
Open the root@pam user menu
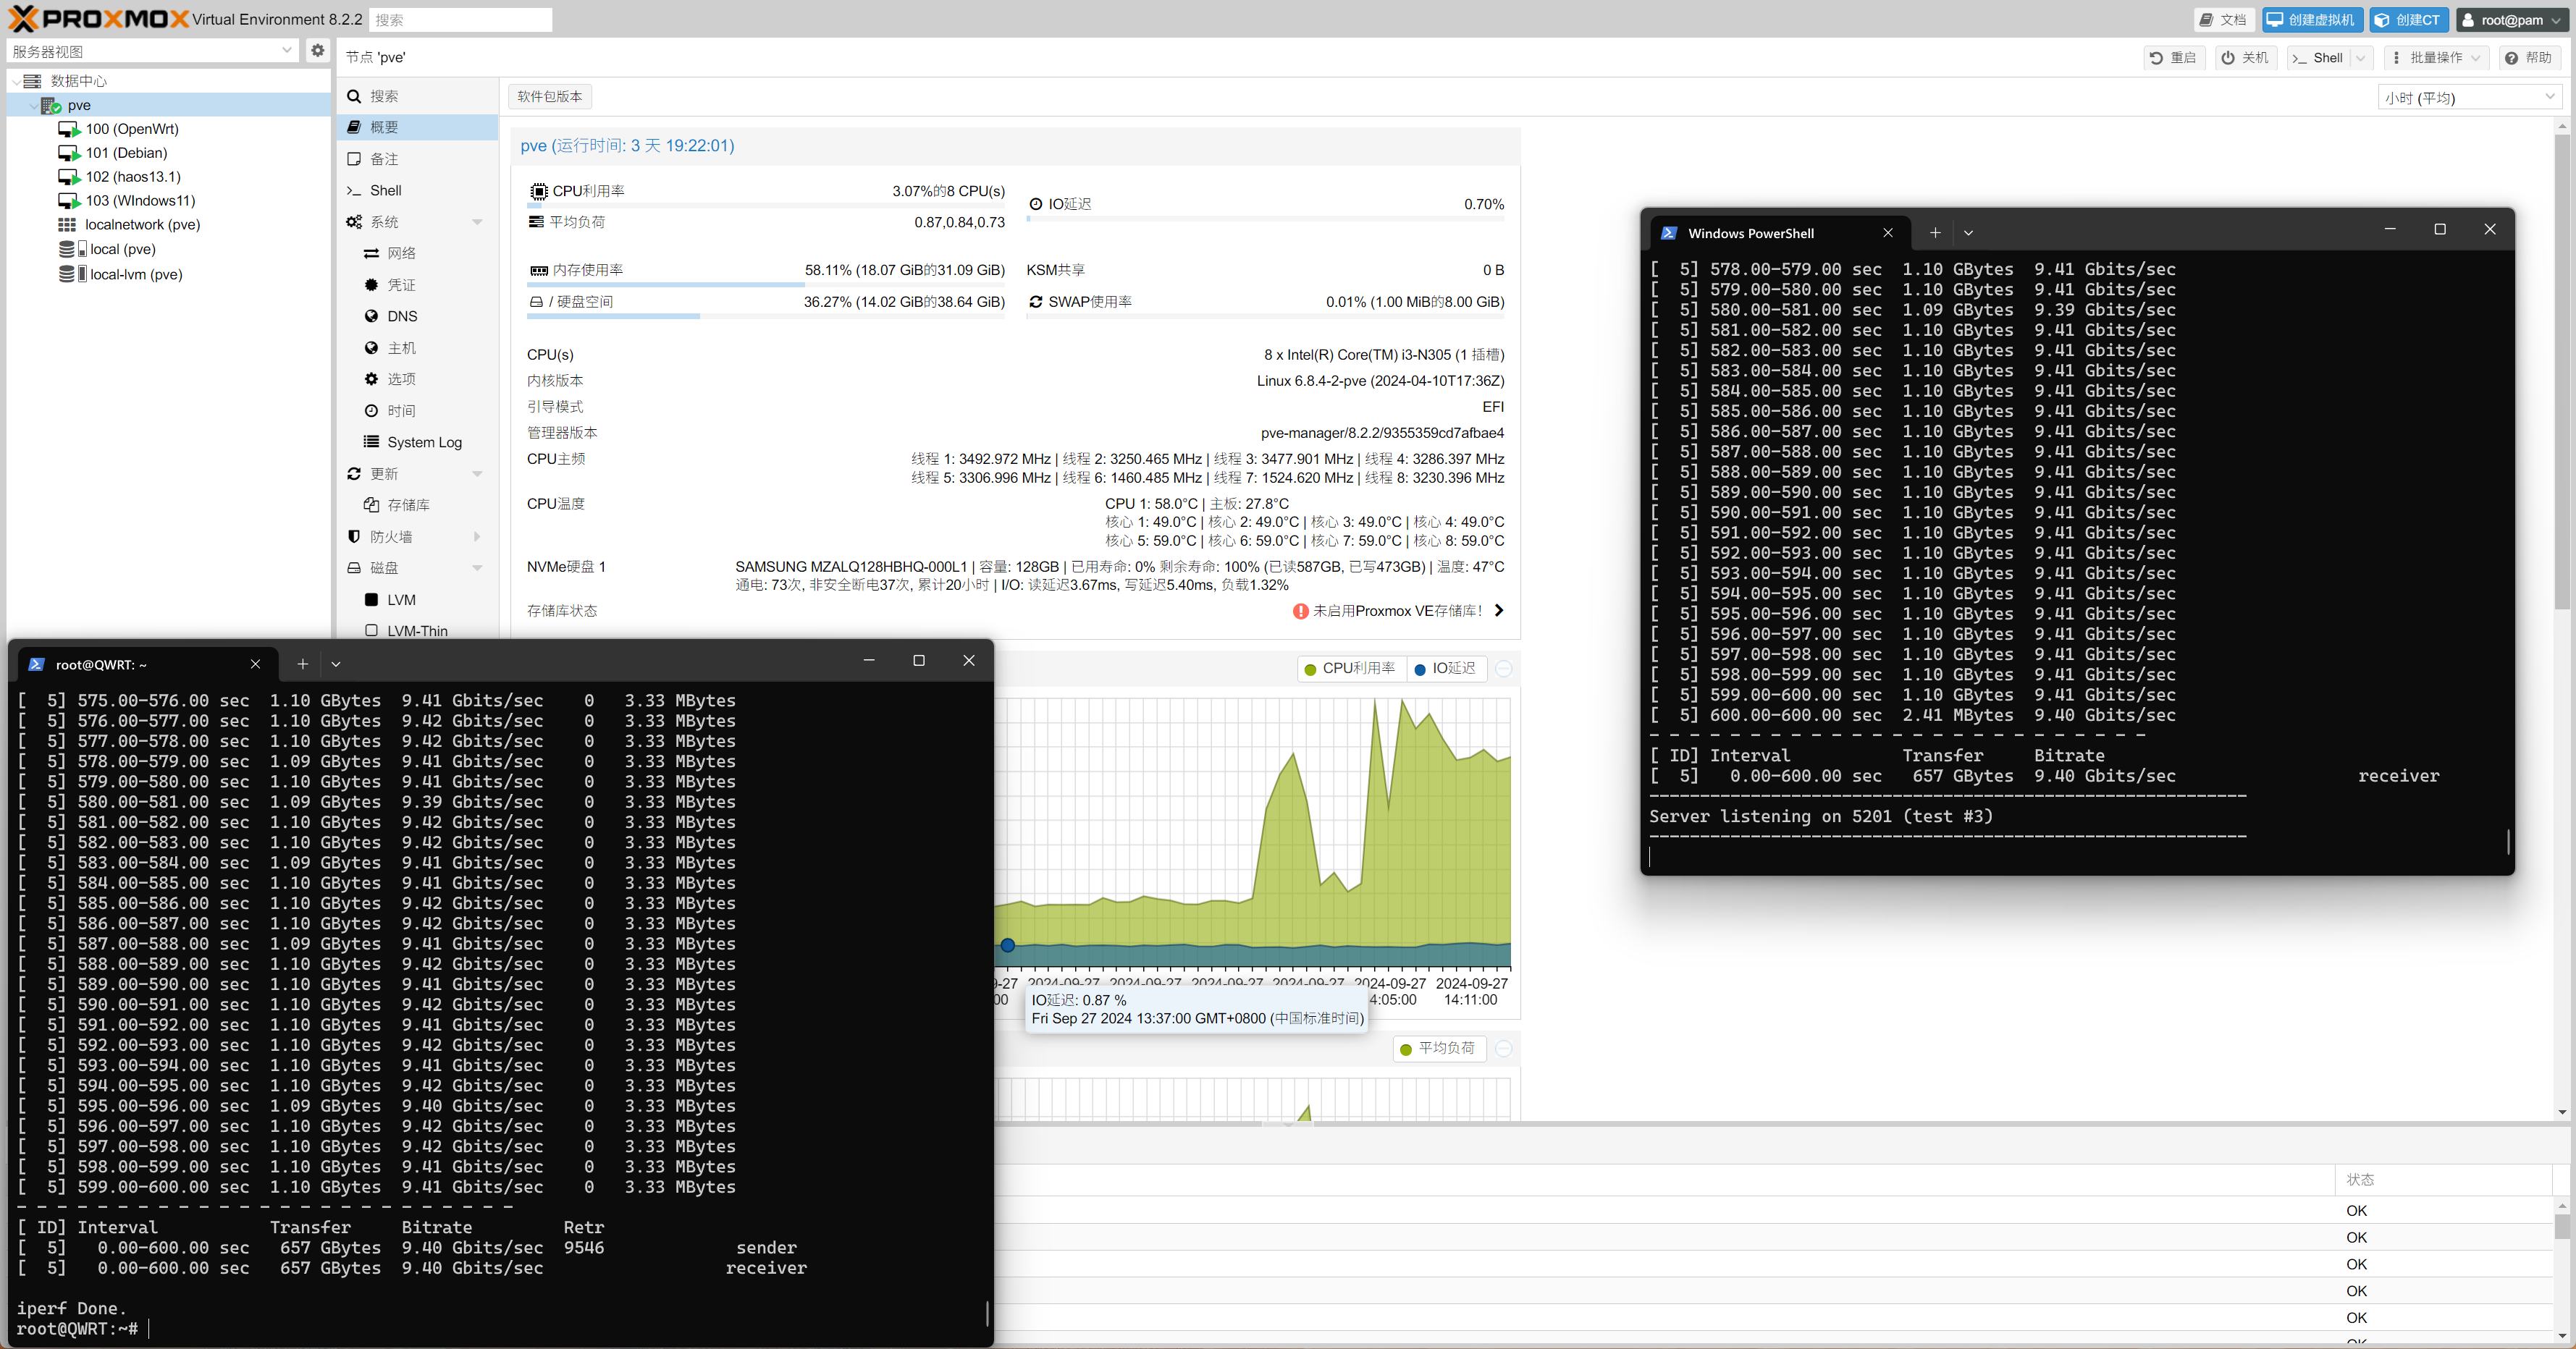click(2511, 20)
